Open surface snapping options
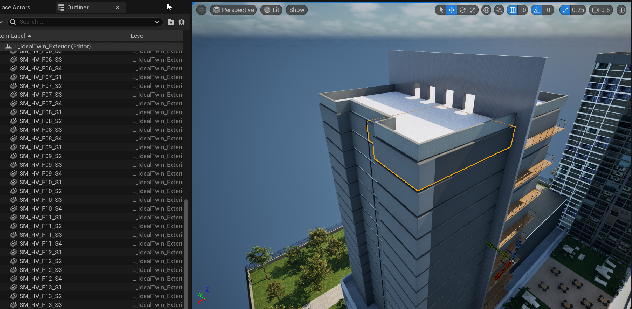 point(499,10)
